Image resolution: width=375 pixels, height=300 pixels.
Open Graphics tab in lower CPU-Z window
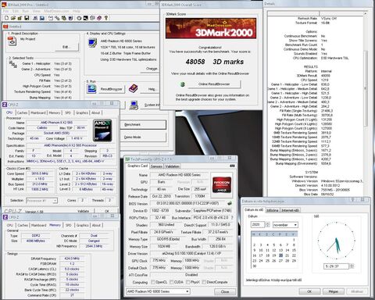point(82,225)
